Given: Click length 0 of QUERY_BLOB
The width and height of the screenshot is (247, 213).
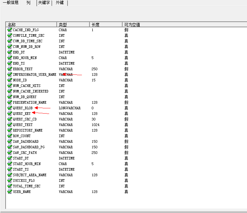Looking at the screenshot, I should coord(92,108).
